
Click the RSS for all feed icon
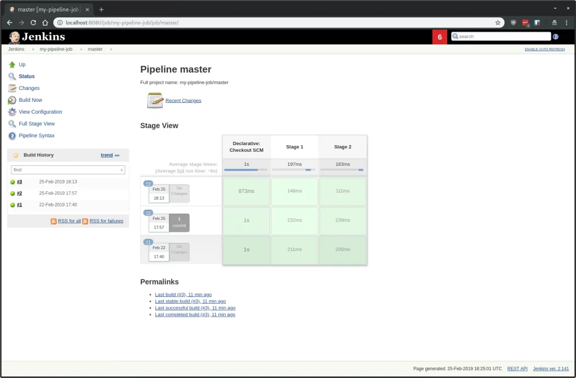[x=53, y=221]
